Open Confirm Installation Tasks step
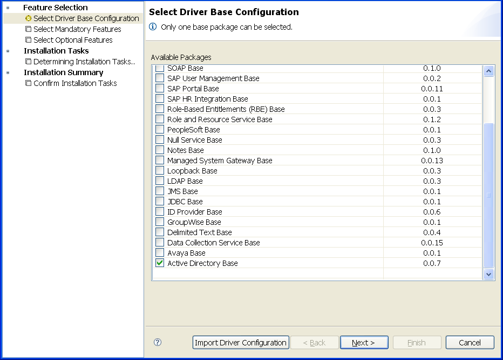Image resolution: width=503 pixels, height=360 pixels. coord(75,83)
